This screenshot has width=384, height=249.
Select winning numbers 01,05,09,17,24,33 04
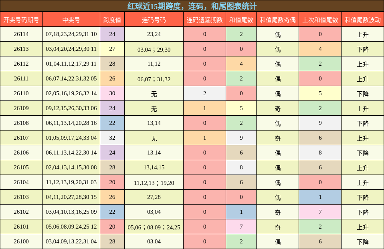[71, 138]
